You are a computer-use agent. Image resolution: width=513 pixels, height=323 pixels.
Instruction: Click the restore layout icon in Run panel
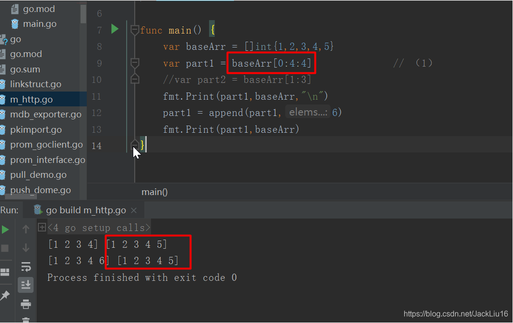6,271
